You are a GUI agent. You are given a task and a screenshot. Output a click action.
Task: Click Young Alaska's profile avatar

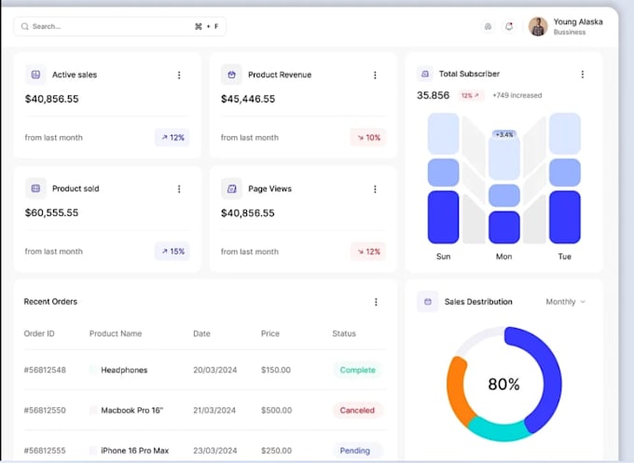pyautogui.click(x=538, y=27)
